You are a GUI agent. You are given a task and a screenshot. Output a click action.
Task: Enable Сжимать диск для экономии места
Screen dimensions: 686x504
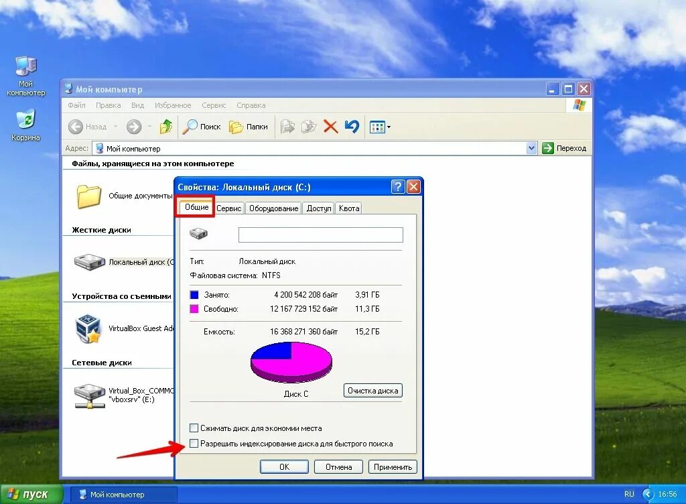[x=194, y=428]
